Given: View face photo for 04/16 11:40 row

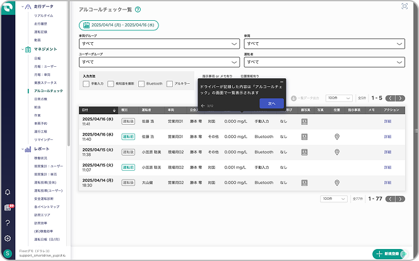Looking at the screenshot, I should point(304,137).
